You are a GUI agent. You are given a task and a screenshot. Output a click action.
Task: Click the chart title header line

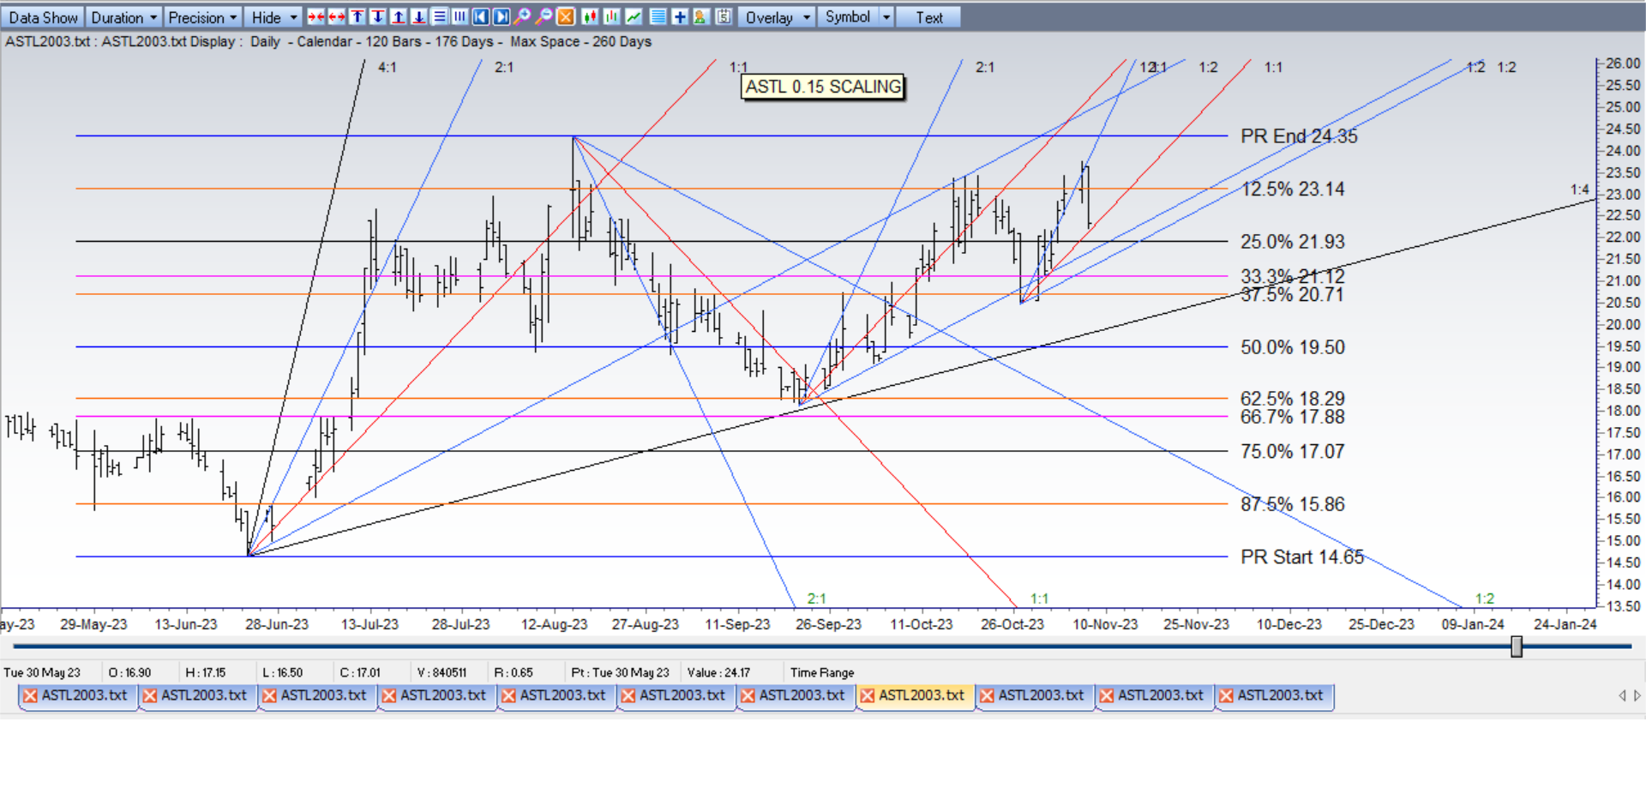coord(328,42)
